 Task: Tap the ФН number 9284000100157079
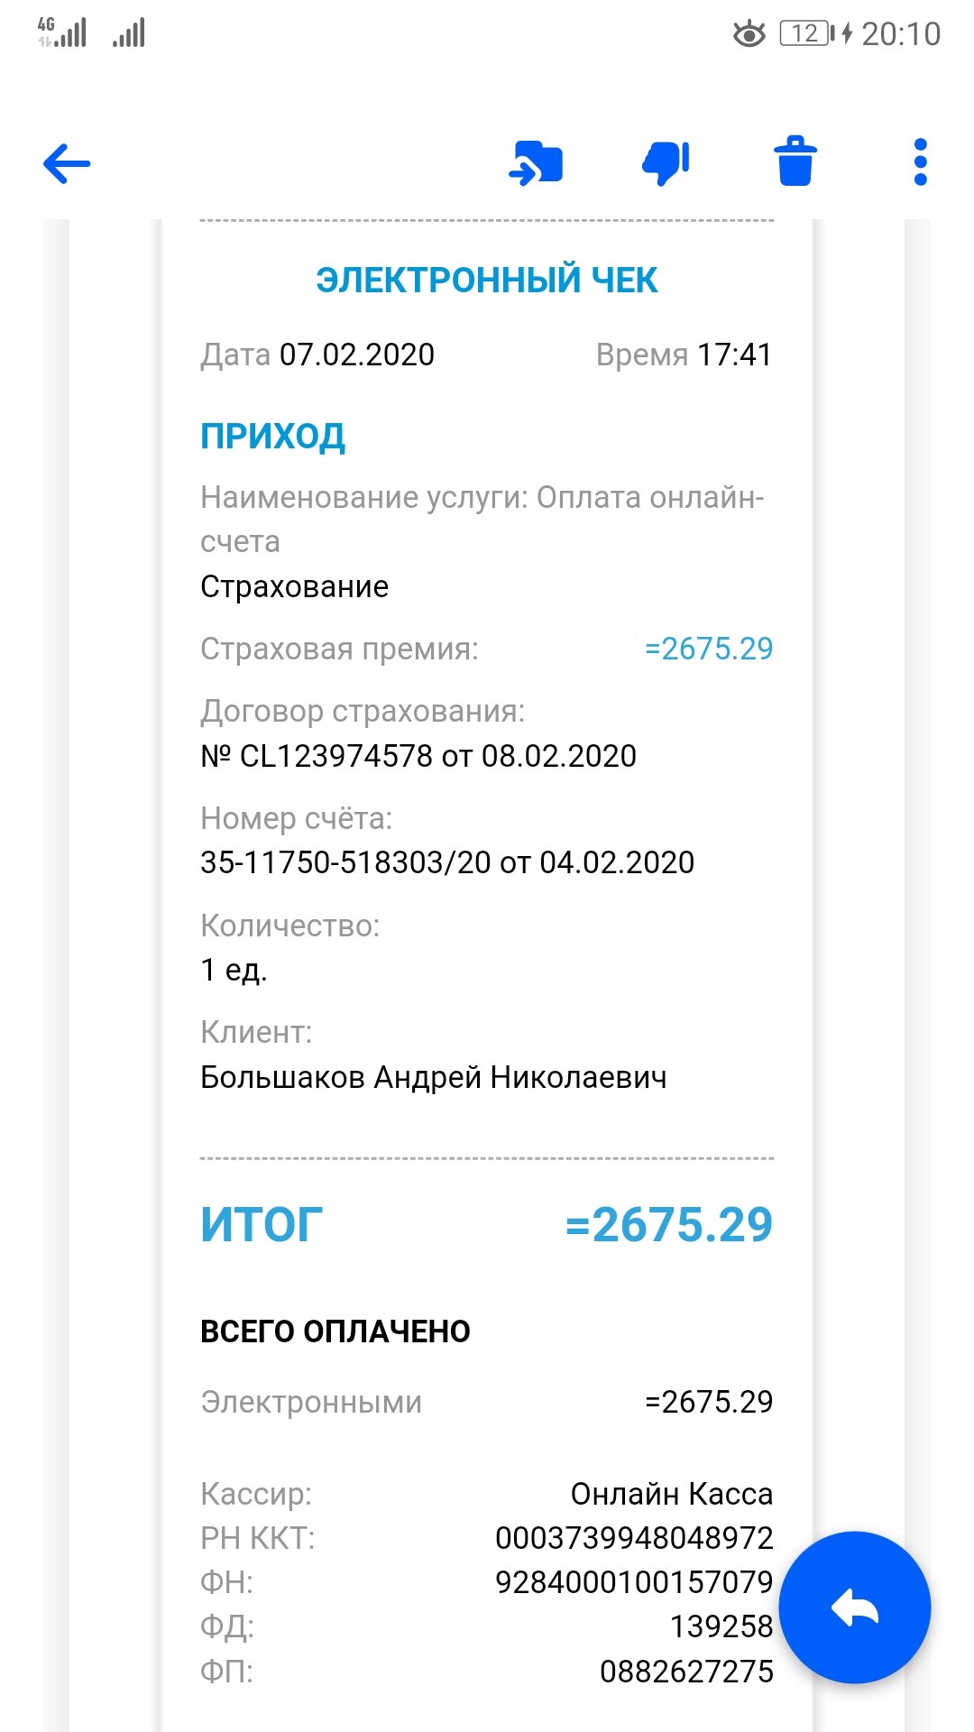[x=634, y=1582]
